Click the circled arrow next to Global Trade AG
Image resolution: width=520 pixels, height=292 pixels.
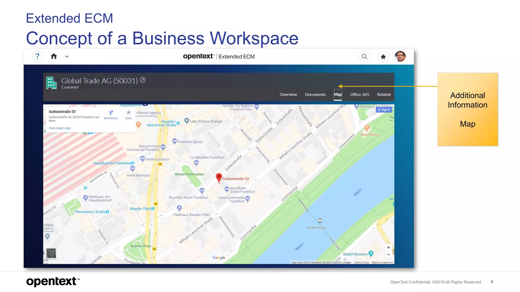click(143, 80)
